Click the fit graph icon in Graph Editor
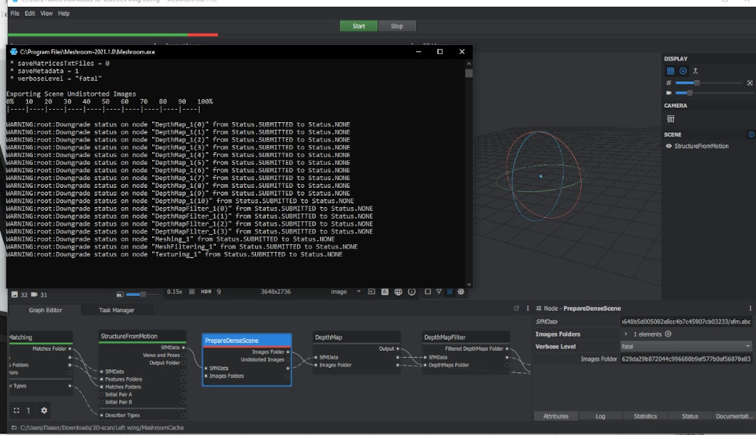The height and width of the screenshot is (435, 756). (17, 411)
